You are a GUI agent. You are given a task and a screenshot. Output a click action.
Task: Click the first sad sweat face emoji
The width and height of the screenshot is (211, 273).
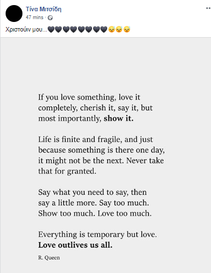click(x=112, y=29)
